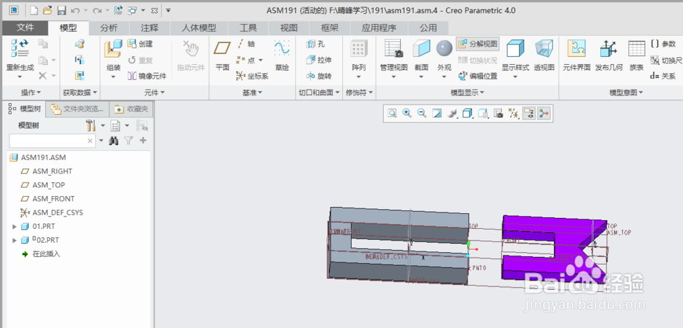Screen dimensions: 683x328
Task: Open a file via the folder icon
Action: [x=48, y=10]
